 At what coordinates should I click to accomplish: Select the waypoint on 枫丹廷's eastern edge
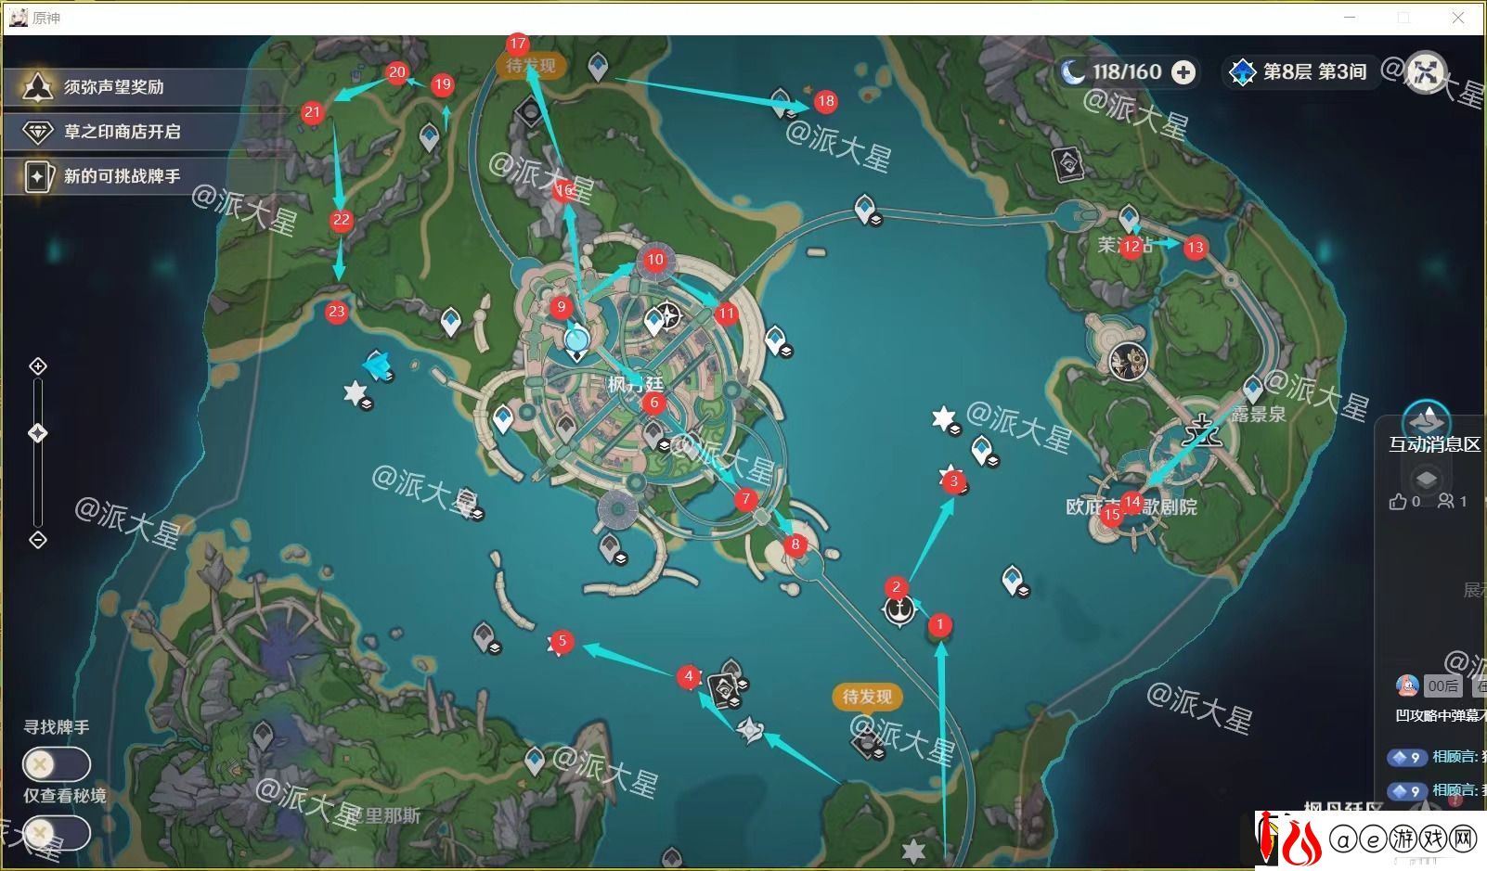(774, 339)
